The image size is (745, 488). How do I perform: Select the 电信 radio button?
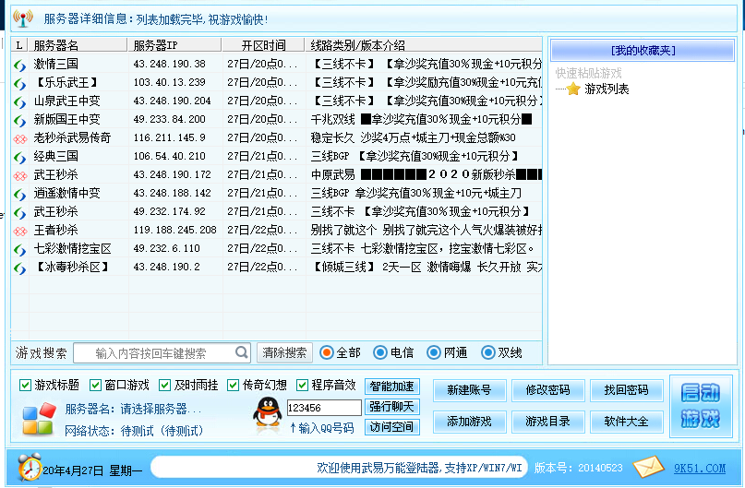pyautogui.click(x=379, y=352)
